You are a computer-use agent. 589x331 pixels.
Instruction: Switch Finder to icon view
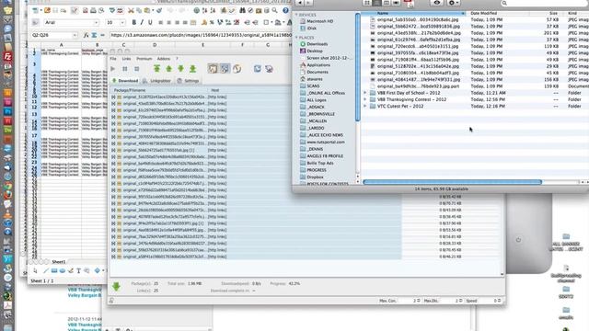tap(367, 3)
